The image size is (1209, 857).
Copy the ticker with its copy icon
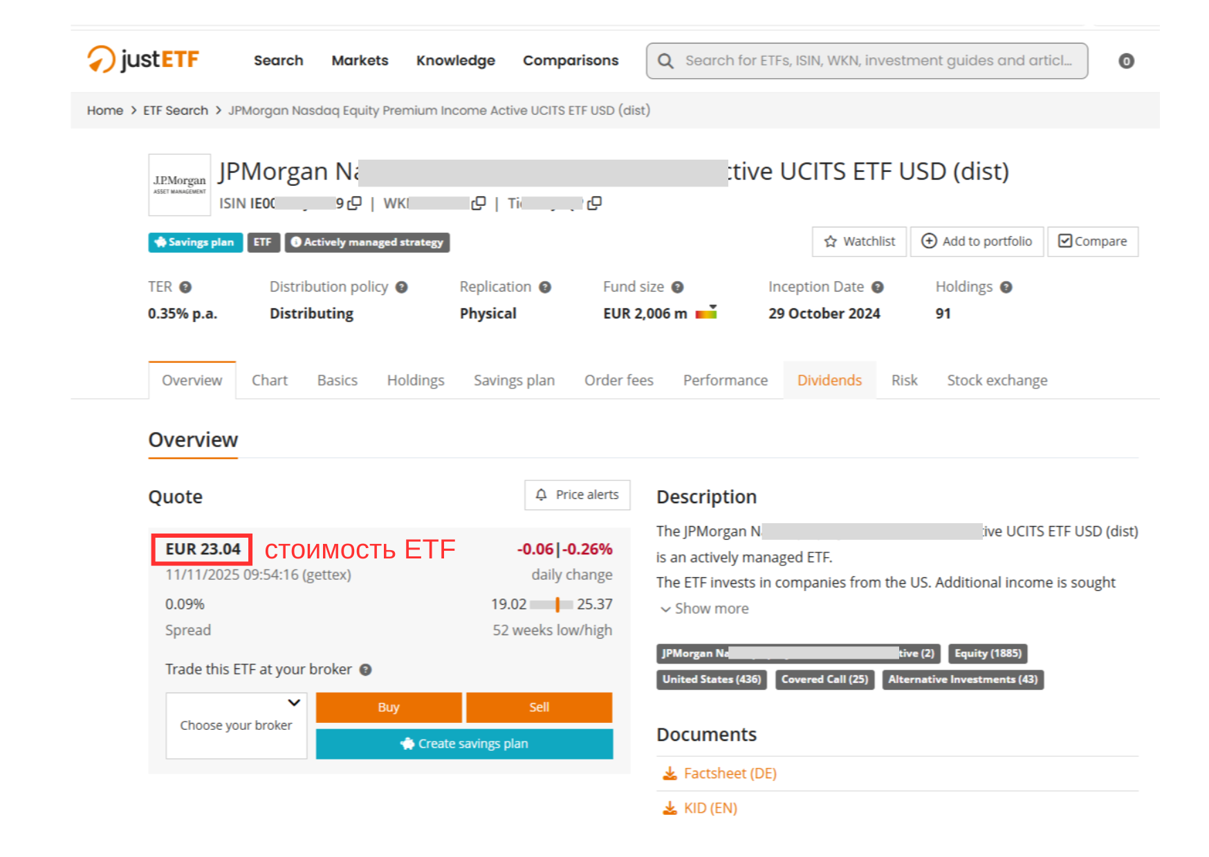pos(594,203)
